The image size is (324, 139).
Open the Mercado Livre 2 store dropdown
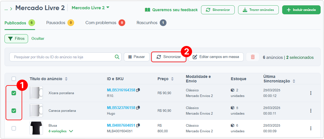click(90, 8)
